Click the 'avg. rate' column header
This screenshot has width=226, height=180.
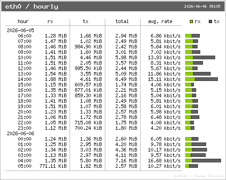[160, 22]
